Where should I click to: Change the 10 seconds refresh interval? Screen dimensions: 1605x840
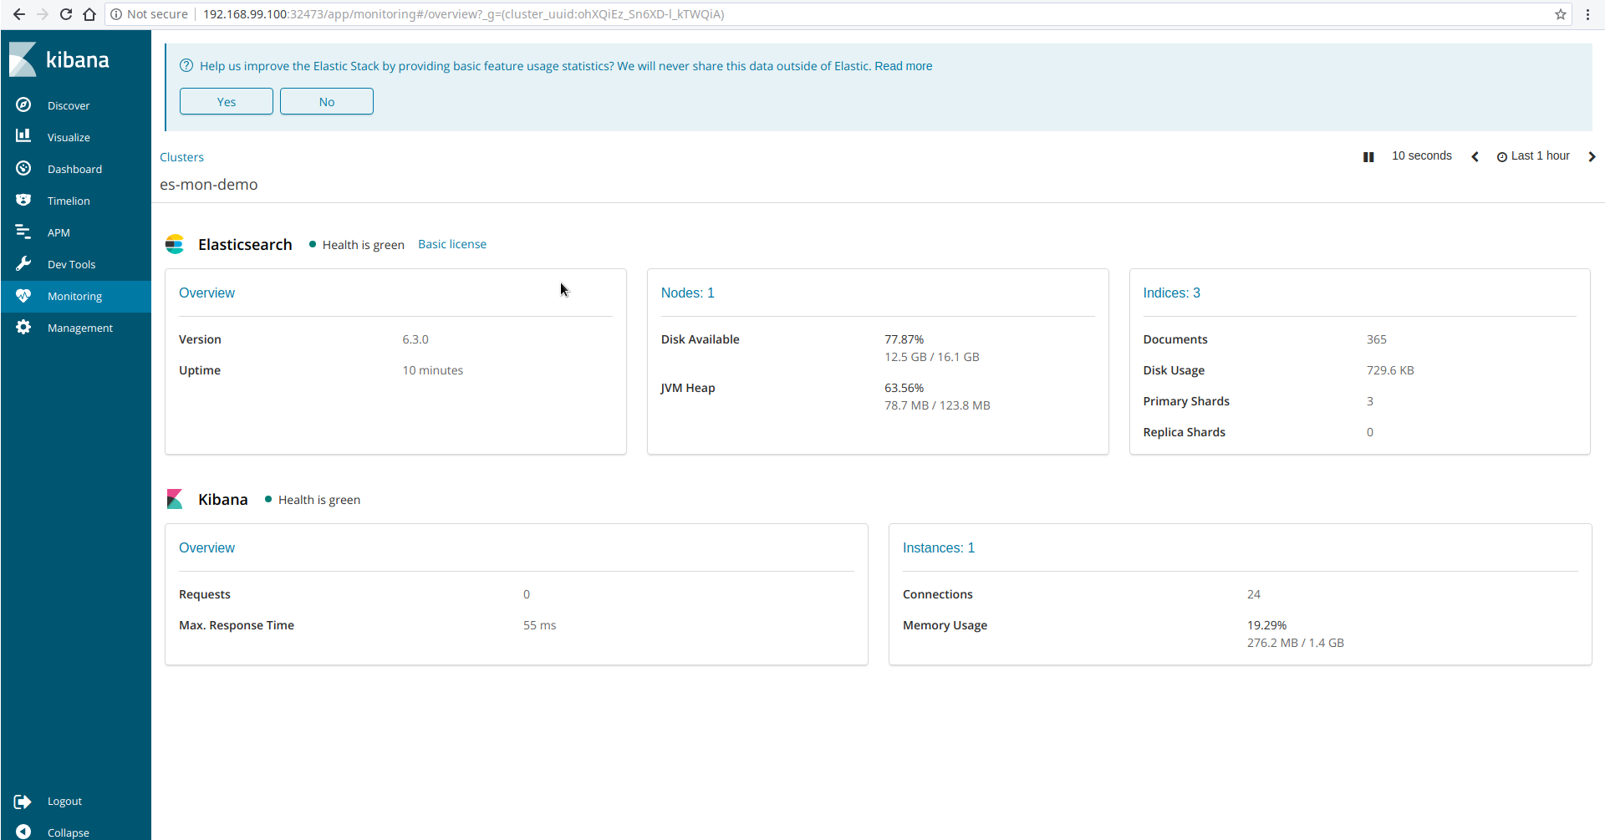click(x=1422, y=155)
